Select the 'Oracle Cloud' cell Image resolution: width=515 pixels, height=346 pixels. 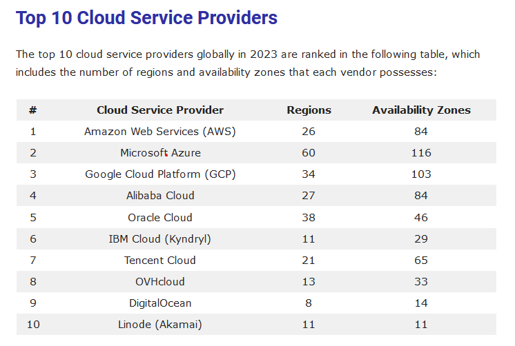[160, 217]
